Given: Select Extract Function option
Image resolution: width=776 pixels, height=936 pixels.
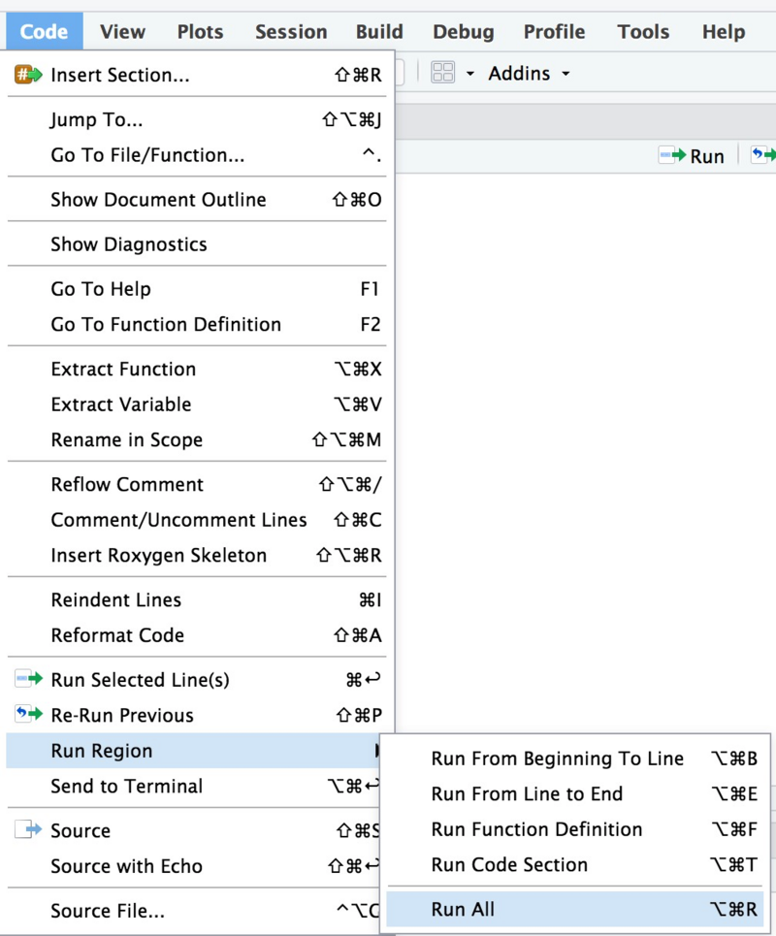Looking at the screenshot, I should [123, 369].
